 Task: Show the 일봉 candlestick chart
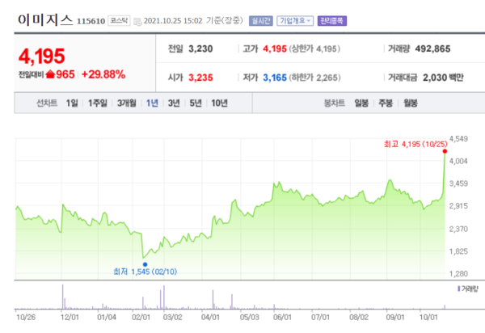[x=361, y=103]
